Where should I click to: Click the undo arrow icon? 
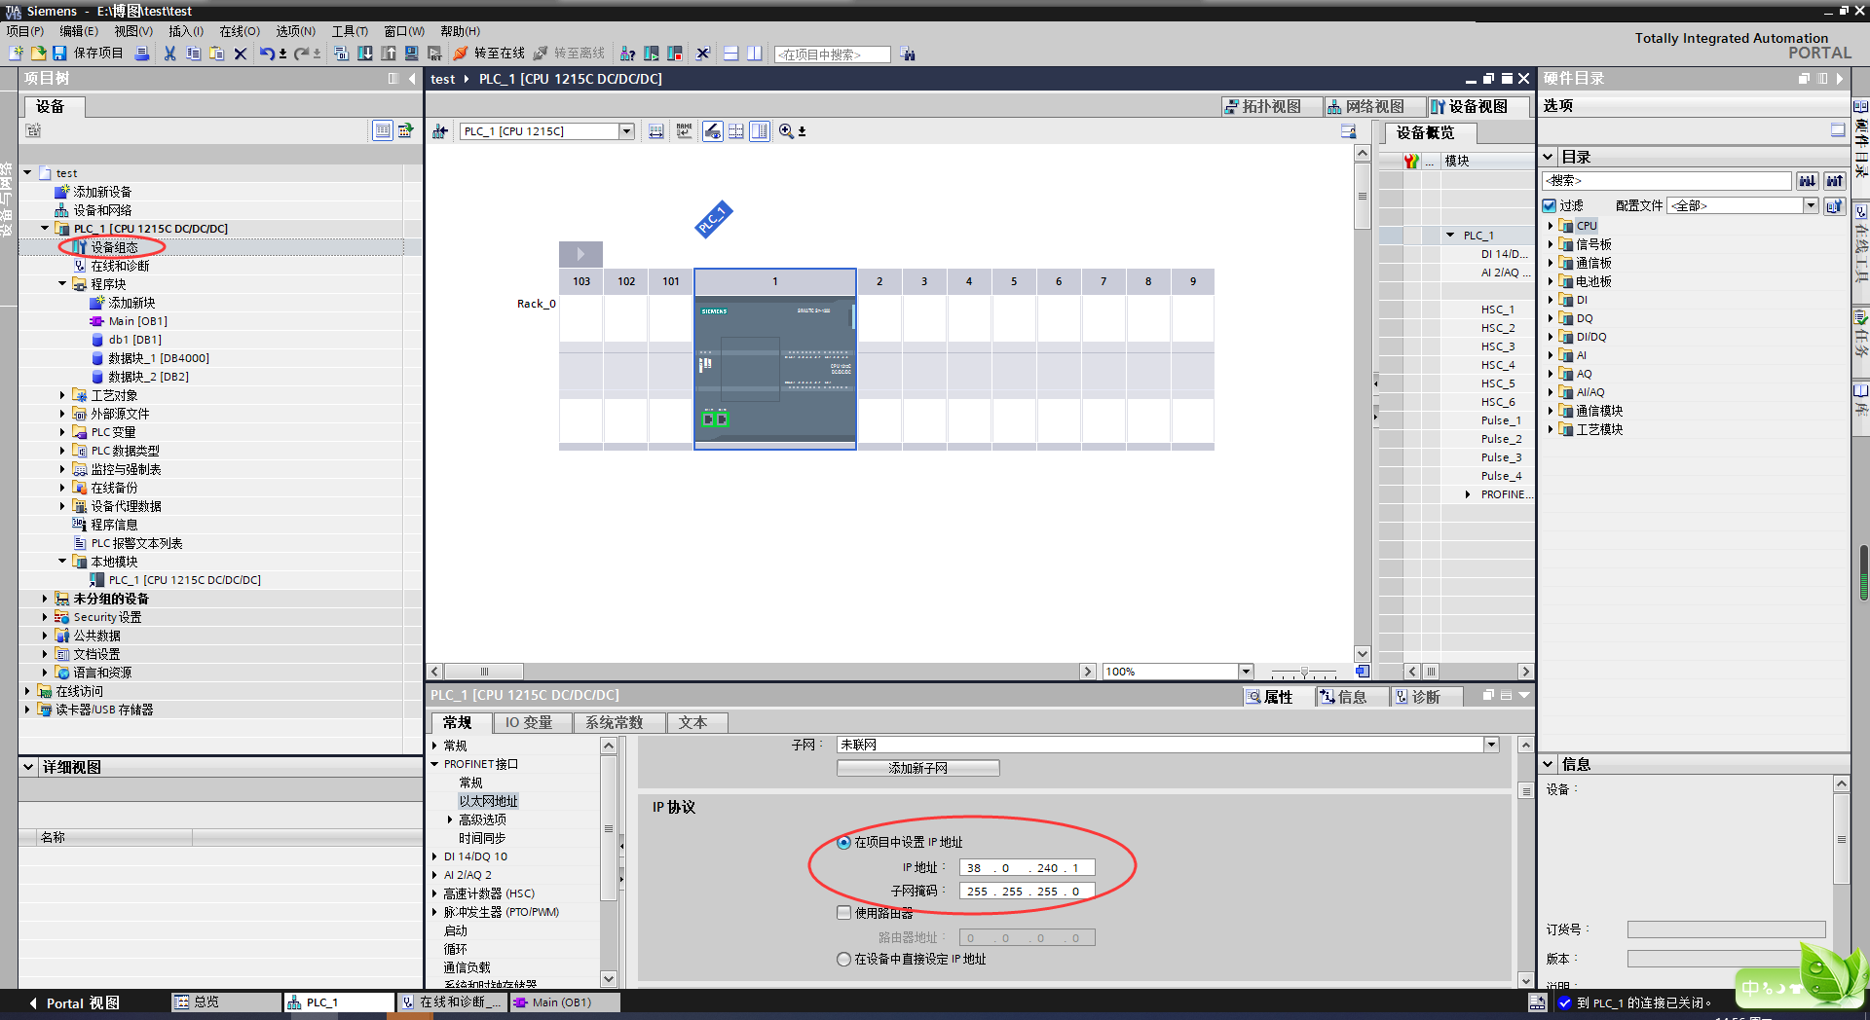tap(267, 54)
